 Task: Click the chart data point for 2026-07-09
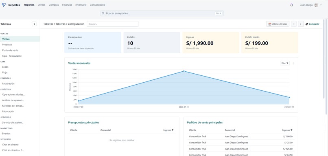click(79, 101)
